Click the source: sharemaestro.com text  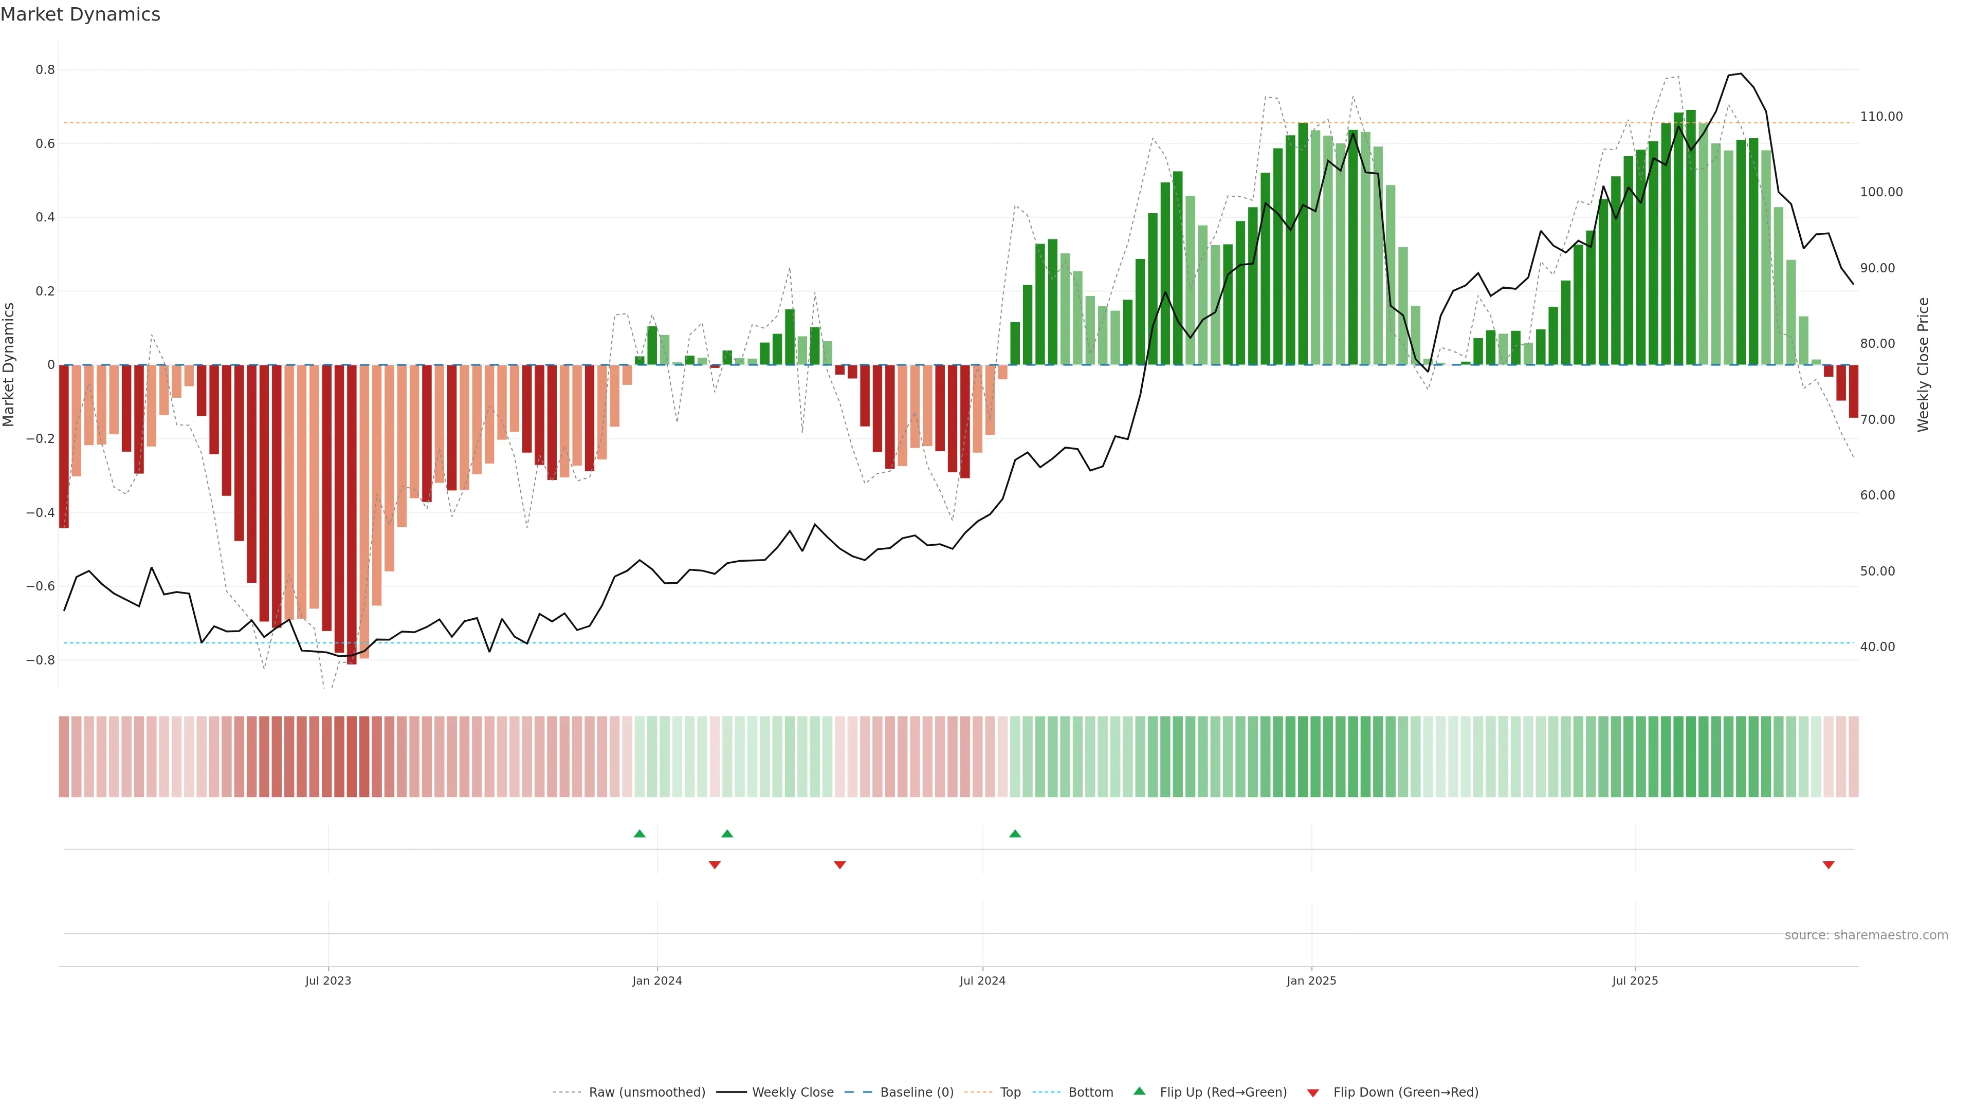tap(1866, 935)
